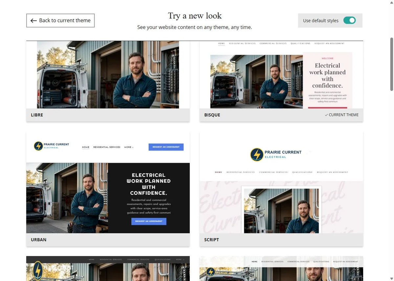This screenshot has height=281, width=394.
Task: Select the bottom-left dark header theme preview
Action: tap(108, 269)
